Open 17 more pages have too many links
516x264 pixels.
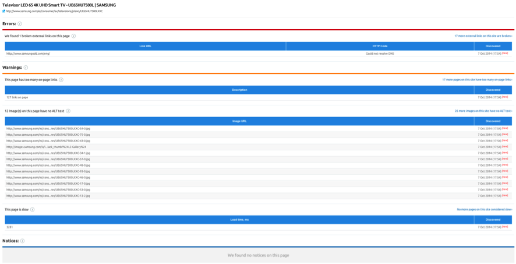coord(476,80)
